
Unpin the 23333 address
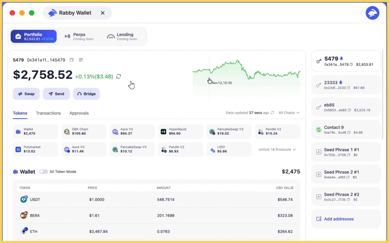341,82
